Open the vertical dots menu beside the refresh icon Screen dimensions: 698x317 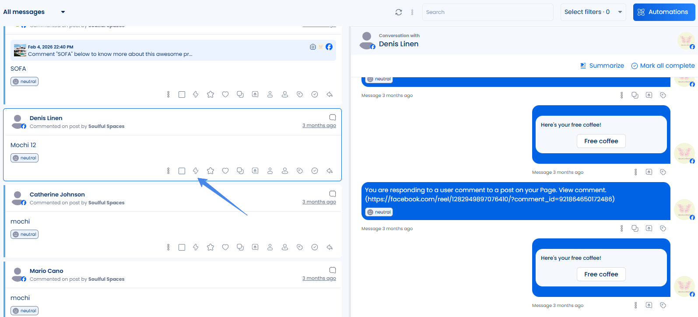click(x=412, y=12)
